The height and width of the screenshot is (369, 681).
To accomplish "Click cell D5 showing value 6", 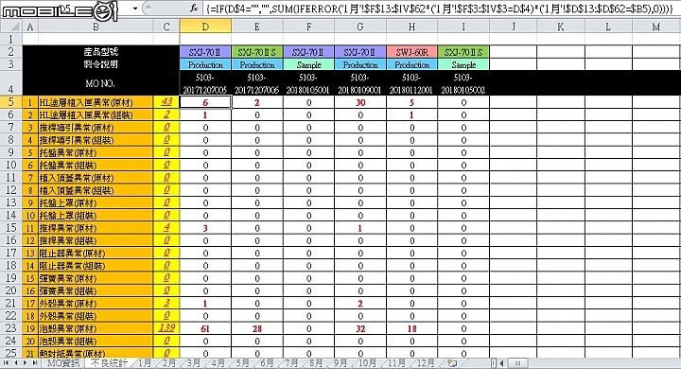I will pos(205,102).
